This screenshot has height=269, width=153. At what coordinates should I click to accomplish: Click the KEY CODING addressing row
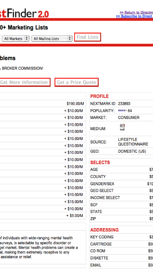[x=121, y=237]
